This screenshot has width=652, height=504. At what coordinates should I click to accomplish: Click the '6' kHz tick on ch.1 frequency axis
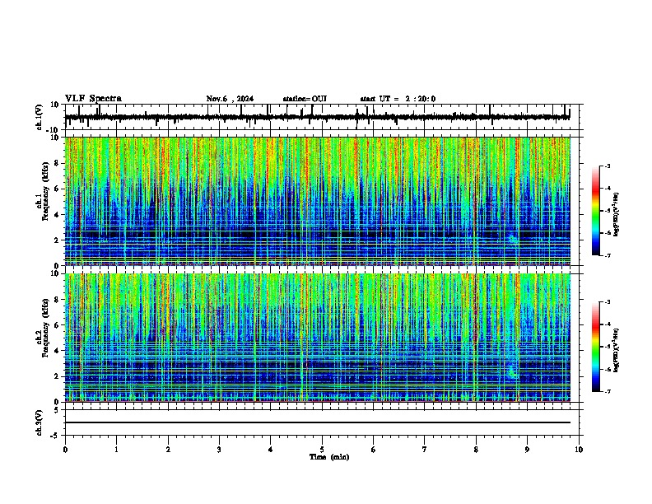(57, 189)
